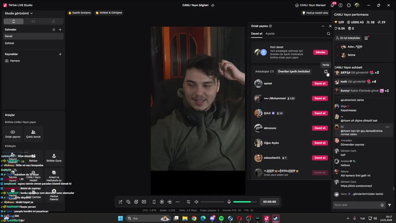Click Hediye hedefi ekle
396x223 pixels.
tap(315, 13)
